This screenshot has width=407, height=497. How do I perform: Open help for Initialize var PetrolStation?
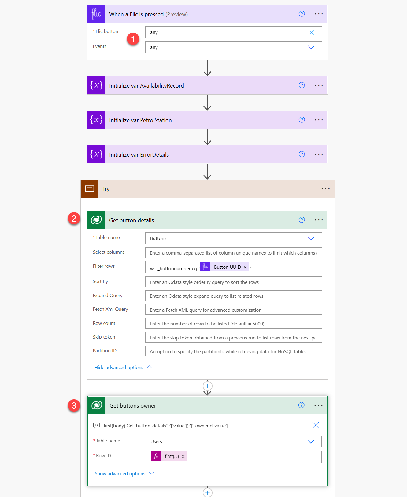click(302, 120)
